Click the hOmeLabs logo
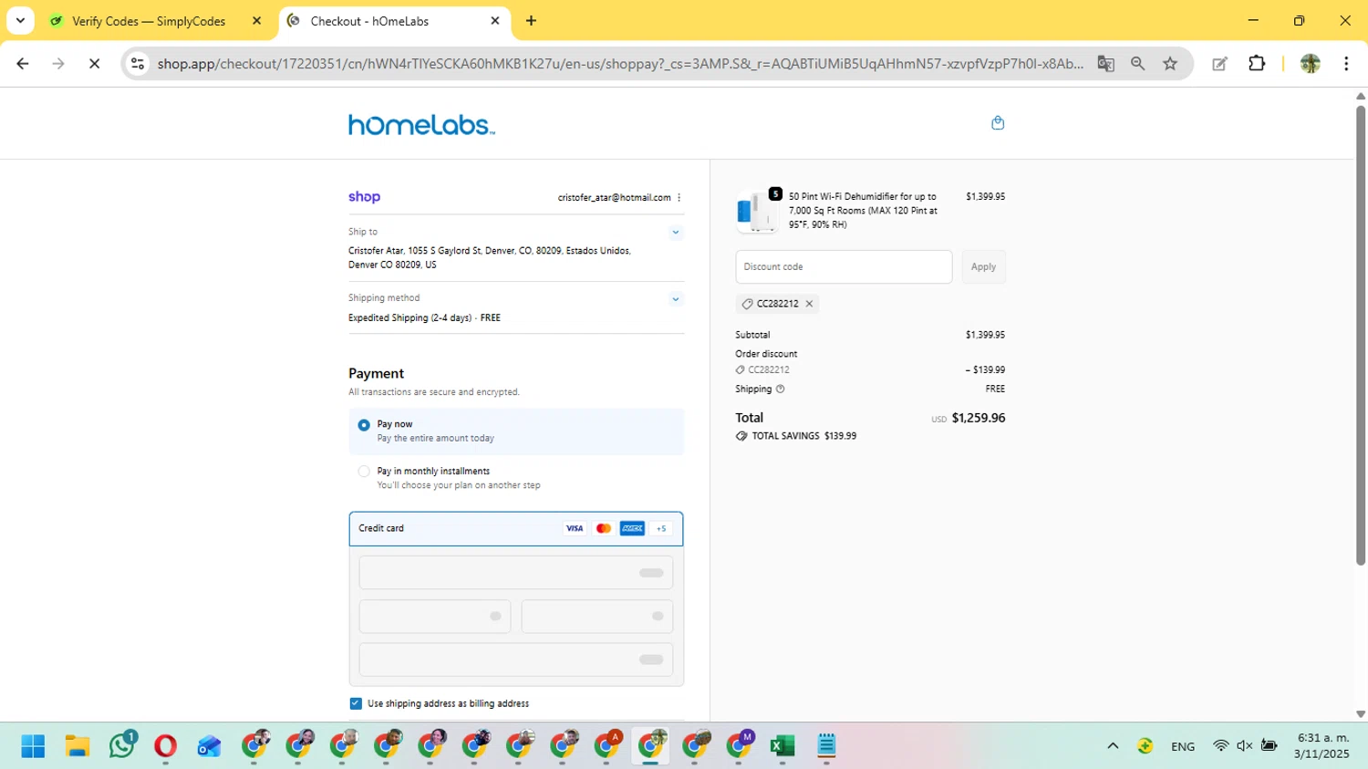Image resolution: width=1368 pixels, height=769 pixels. [421, 125]
